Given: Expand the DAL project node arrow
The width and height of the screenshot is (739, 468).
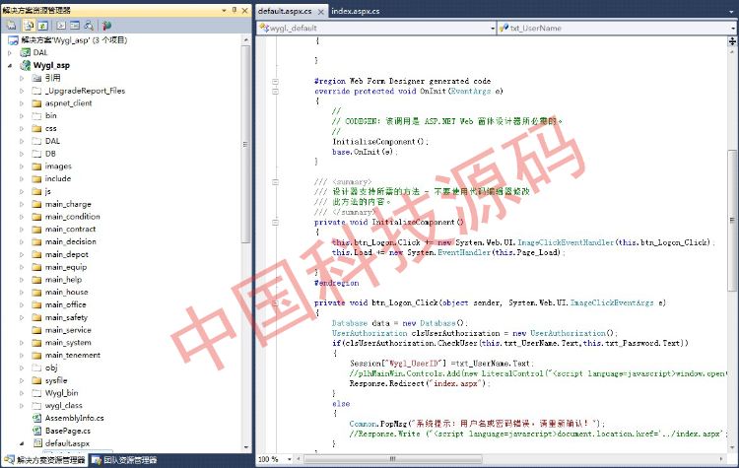Looking at the screenshot, I should pos(10,53).
